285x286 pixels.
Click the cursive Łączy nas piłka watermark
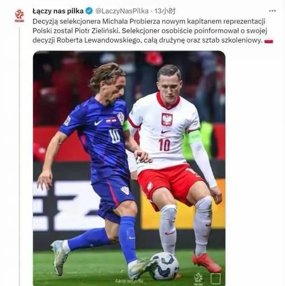(129, 281)
